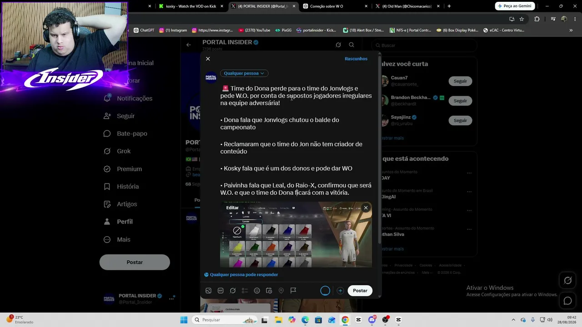Image resolution: width=582 pixels, height=327 pixels.
Task: Bookmark this page with star icon
Action: (522, 19)
